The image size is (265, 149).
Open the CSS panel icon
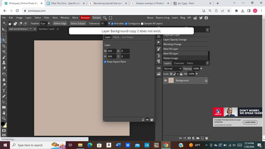coord(159,68)
